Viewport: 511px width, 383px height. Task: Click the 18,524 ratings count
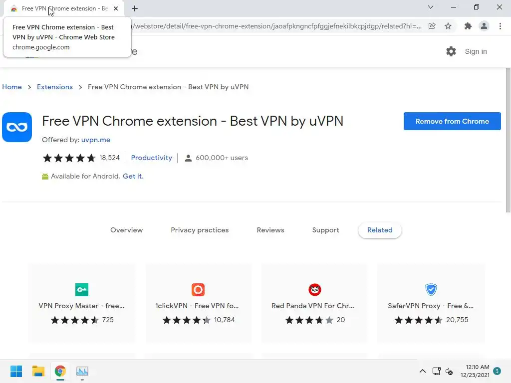[109, 158]
